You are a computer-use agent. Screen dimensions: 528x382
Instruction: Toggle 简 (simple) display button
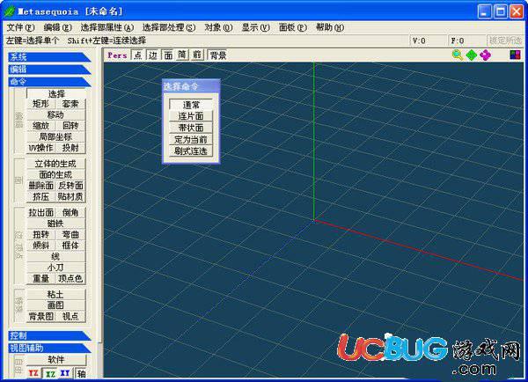[x=182, y=55]
